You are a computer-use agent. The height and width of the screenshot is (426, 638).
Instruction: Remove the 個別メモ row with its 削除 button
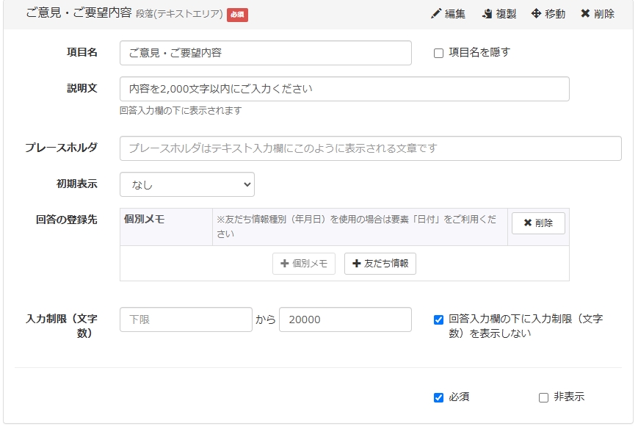click(538, 223)
